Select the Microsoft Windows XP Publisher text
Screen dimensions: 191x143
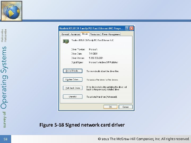click(103, 62)
